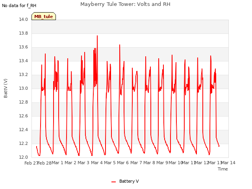Click the MB_tule annotation label
The width and height of the screenshot is (252, 189).
[44, 16]
